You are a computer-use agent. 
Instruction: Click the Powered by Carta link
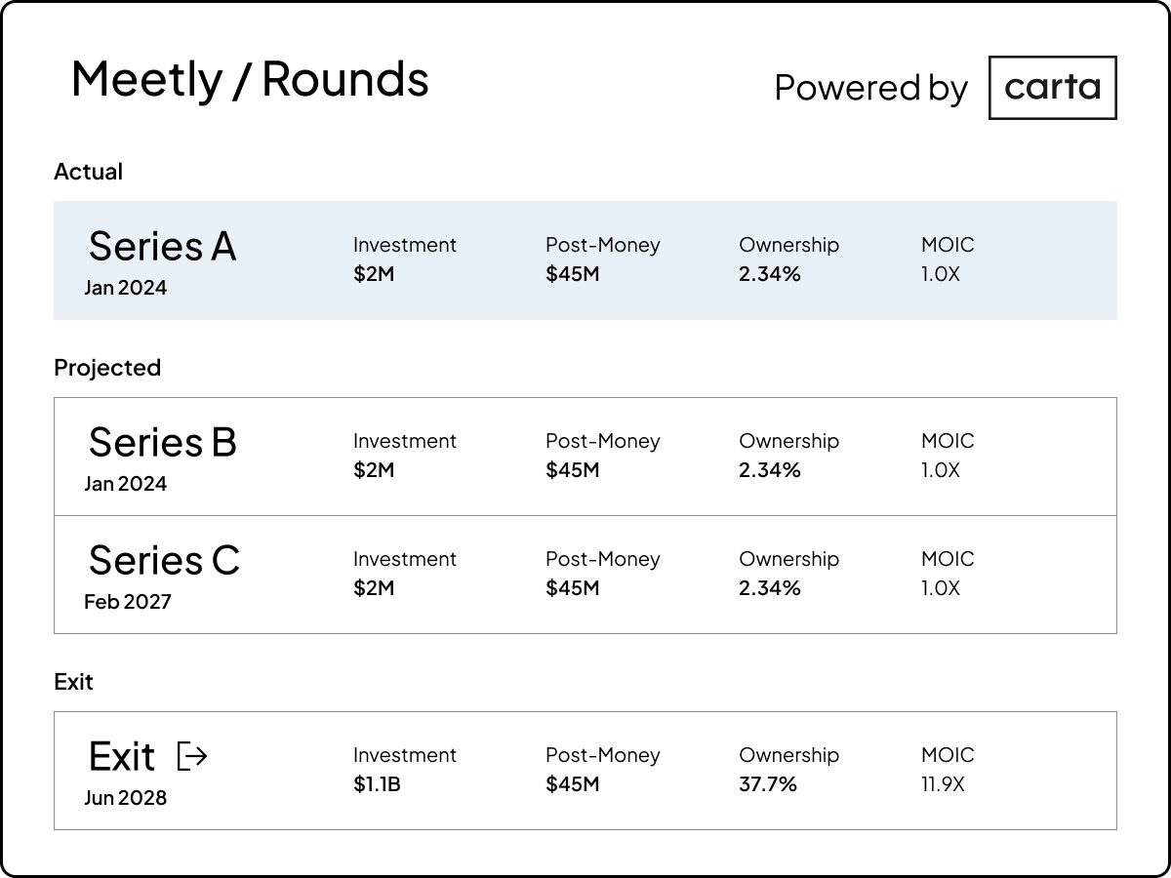pos(870,88)
